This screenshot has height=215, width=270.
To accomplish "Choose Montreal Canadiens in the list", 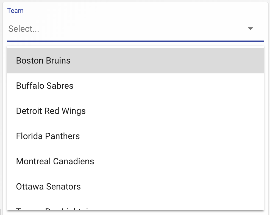I will [x=55, y=161].
